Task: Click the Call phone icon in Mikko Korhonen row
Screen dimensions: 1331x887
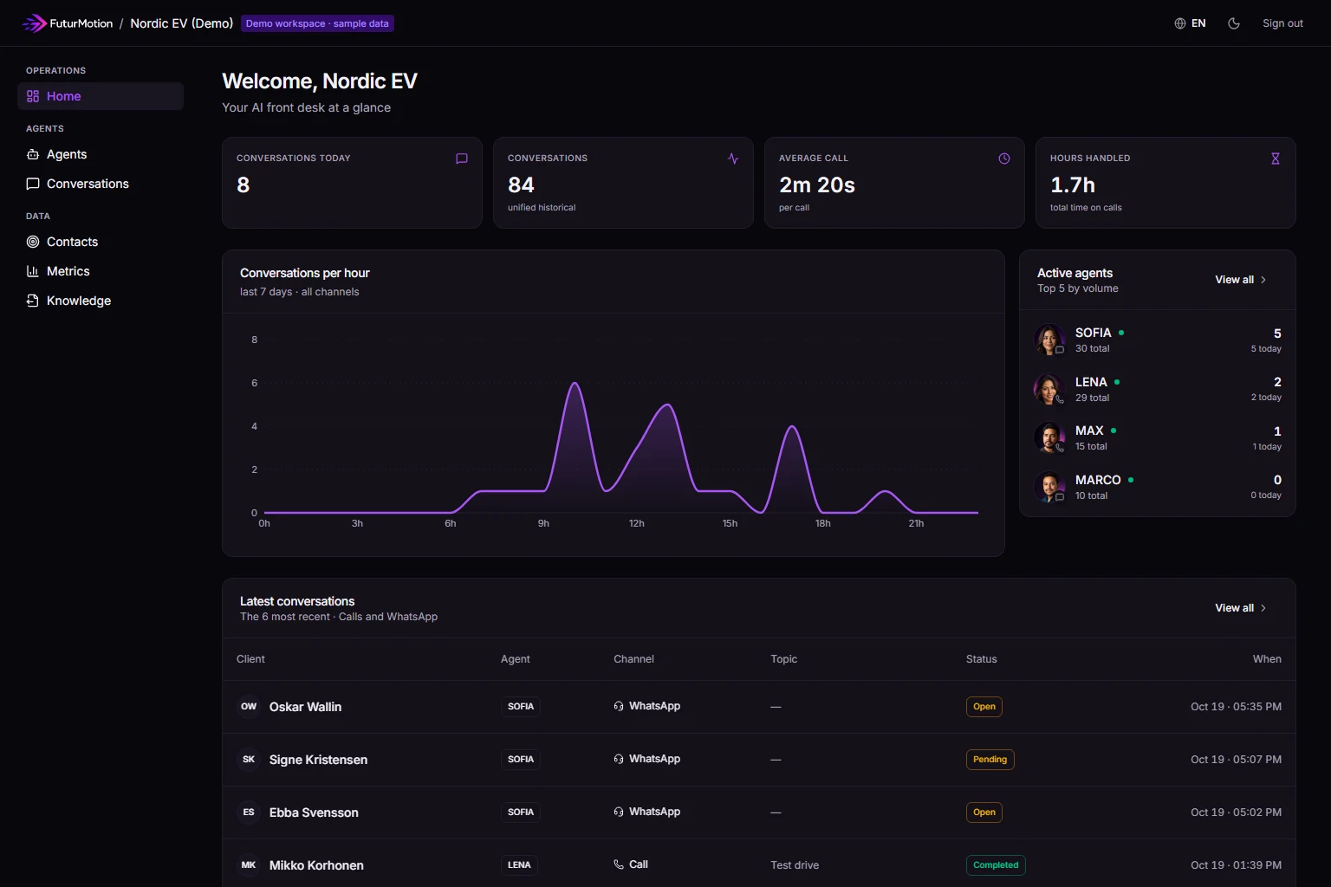Action: pyautogui.click(x=619, y=864)
